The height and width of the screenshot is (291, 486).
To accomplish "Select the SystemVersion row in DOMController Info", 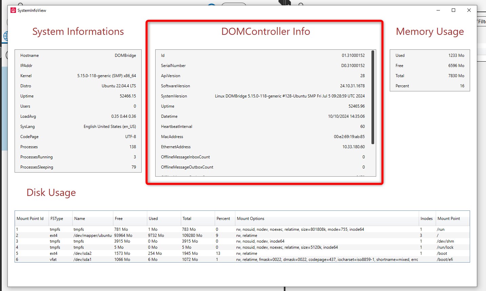I will 263,96.
